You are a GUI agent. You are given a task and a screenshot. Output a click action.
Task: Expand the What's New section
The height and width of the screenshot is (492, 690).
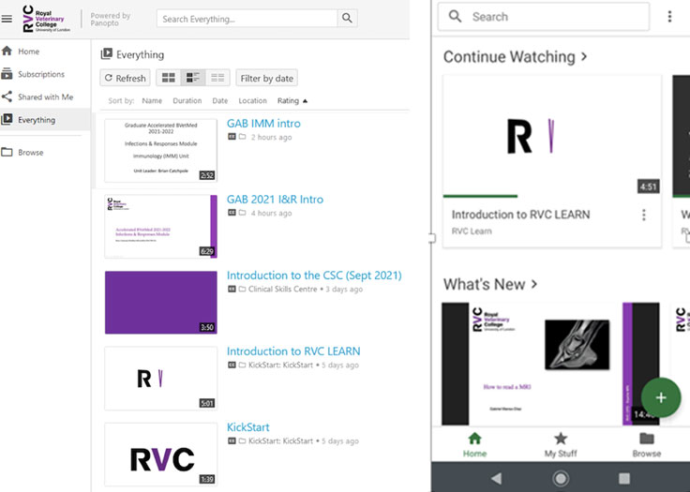[490, 284]
